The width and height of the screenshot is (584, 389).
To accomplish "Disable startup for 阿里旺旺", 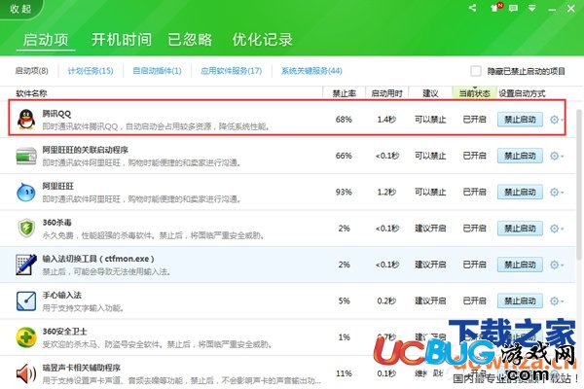I will (x=520, y=193).
